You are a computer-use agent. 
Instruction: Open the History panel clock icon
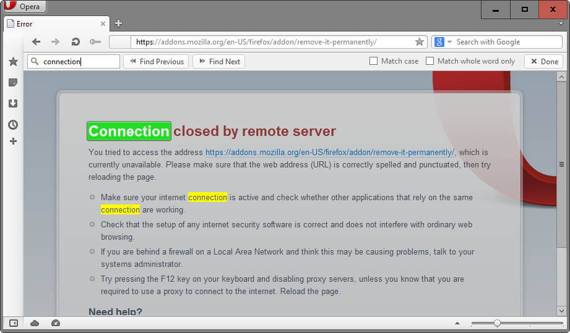(13, 125)
